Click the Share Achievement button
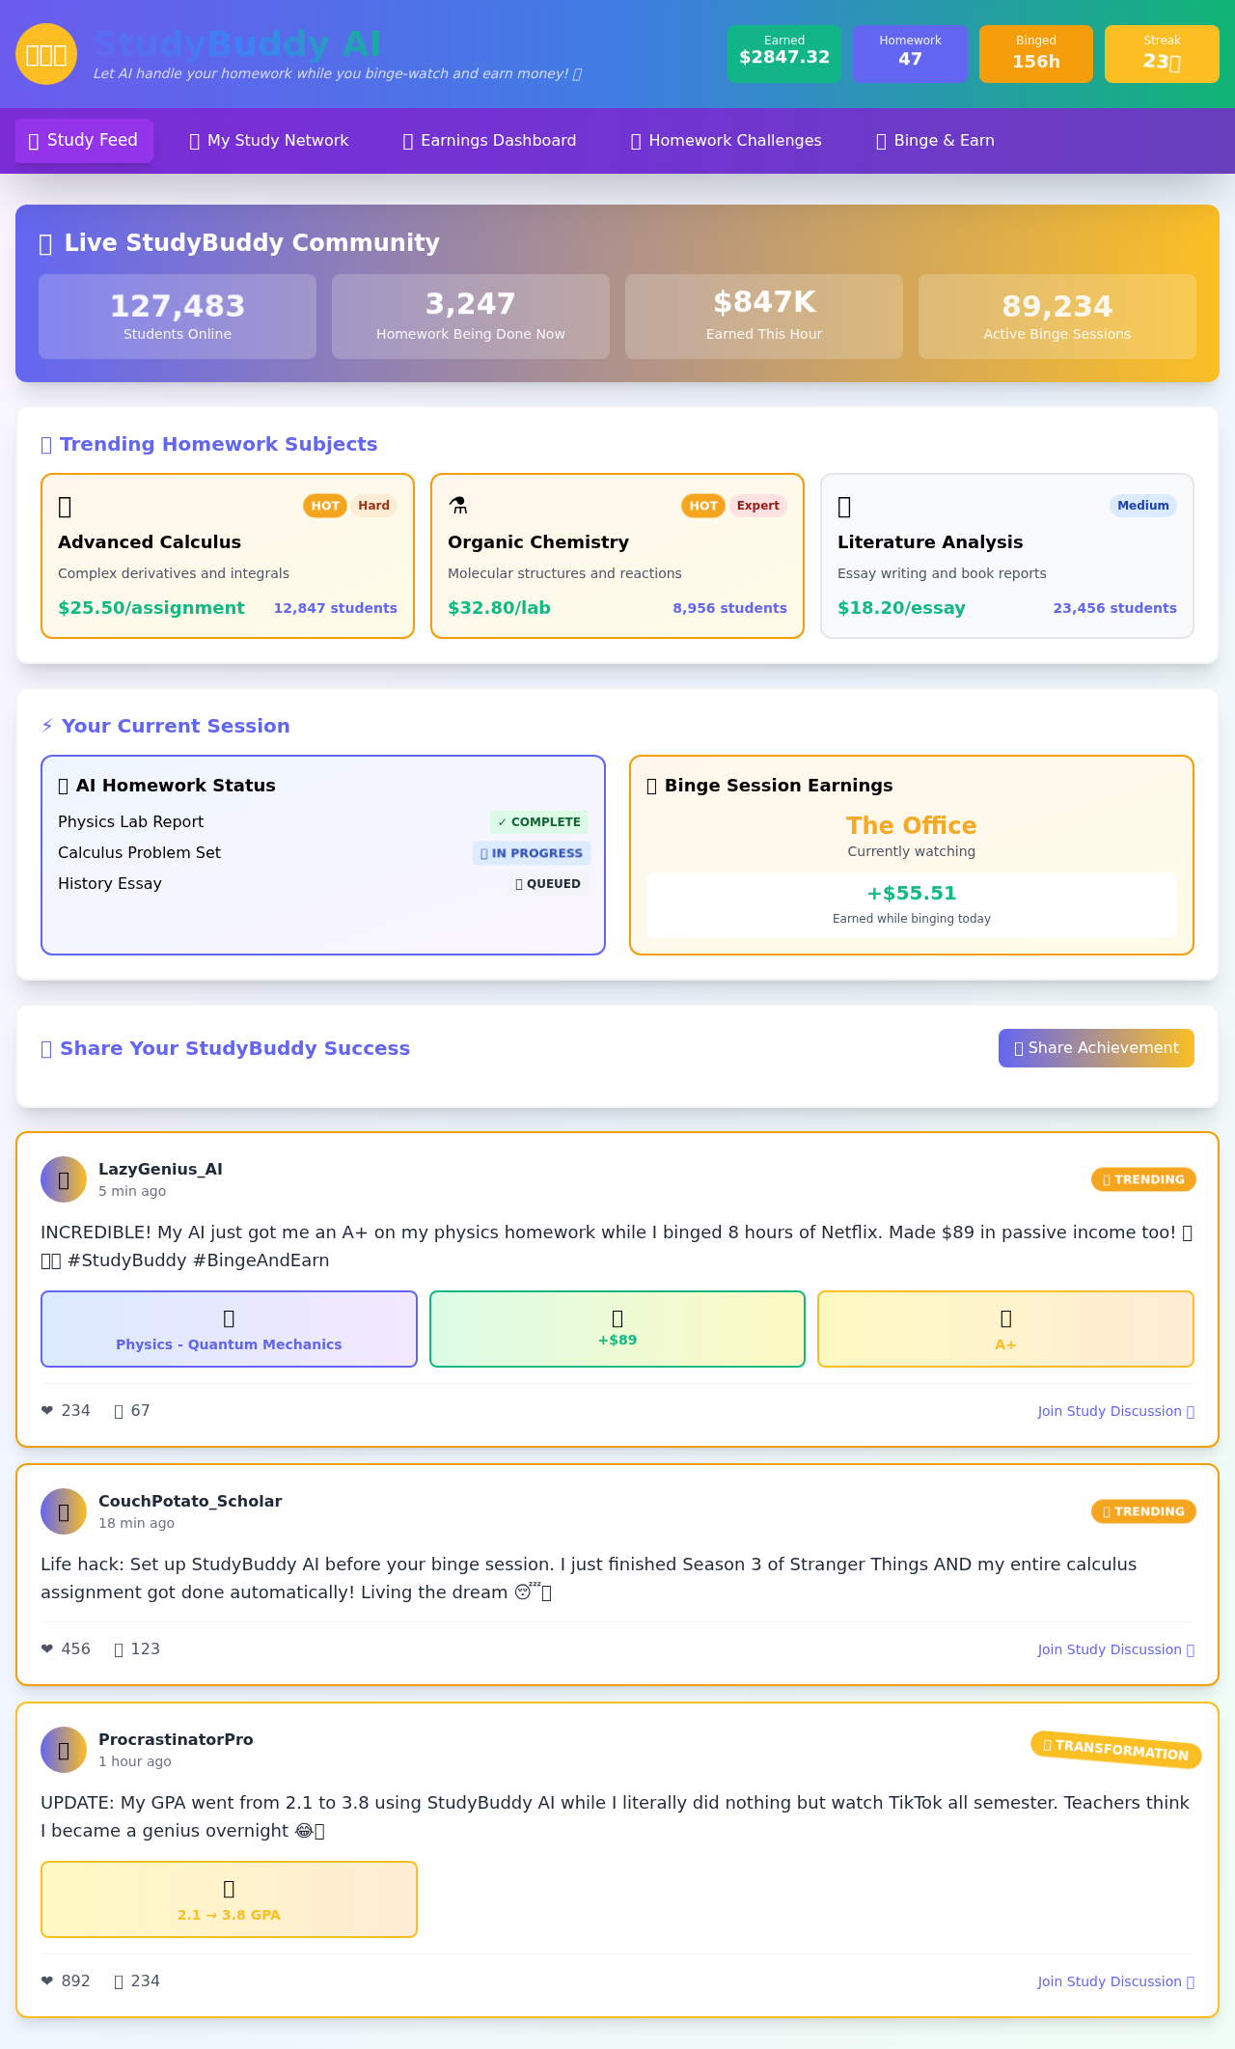This screenshot has height=2049, width=1235. click(1096, 1048)
